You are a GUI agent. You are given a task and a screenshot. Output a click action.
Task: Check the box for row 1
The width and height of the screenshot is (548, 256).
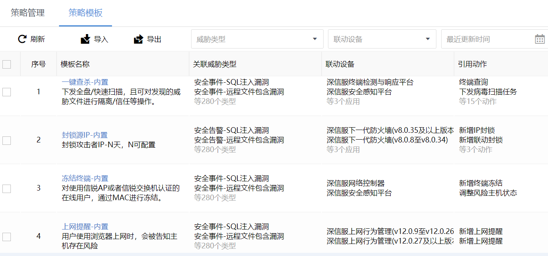coord(7,92)
